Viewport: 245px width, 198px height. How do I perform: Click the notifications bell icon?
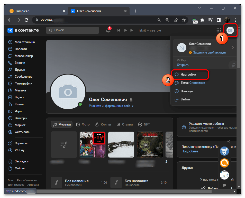pyautogui.click(x=108, y=30)
